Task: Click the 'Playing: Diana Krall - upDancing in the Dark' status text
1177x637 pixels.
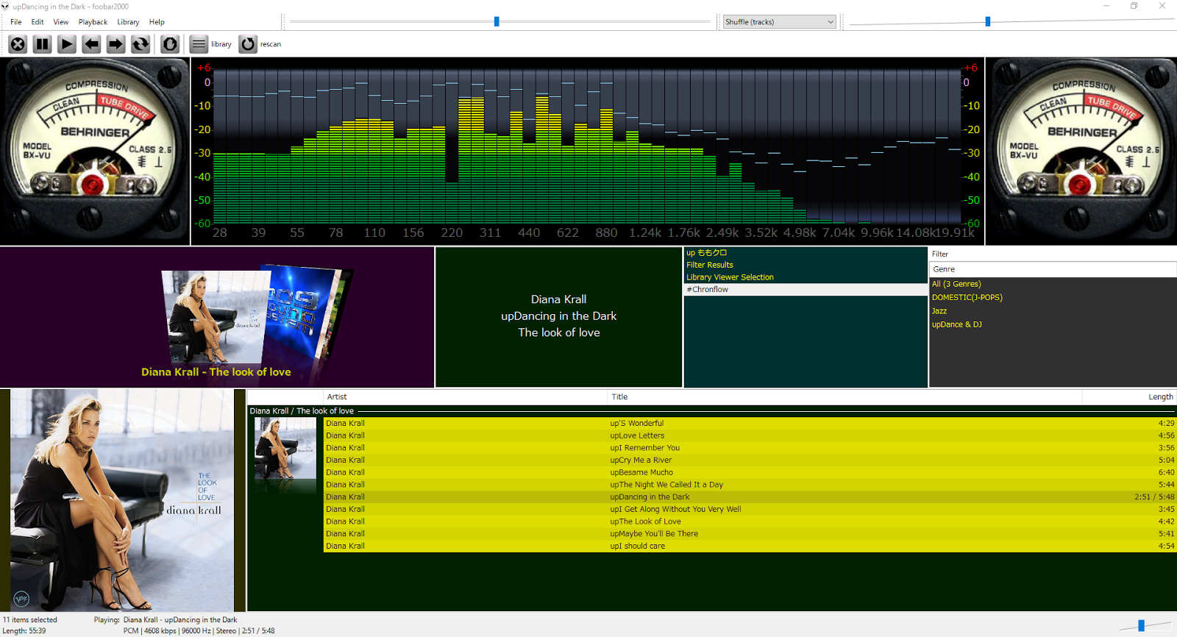Action: pos(166,620)
